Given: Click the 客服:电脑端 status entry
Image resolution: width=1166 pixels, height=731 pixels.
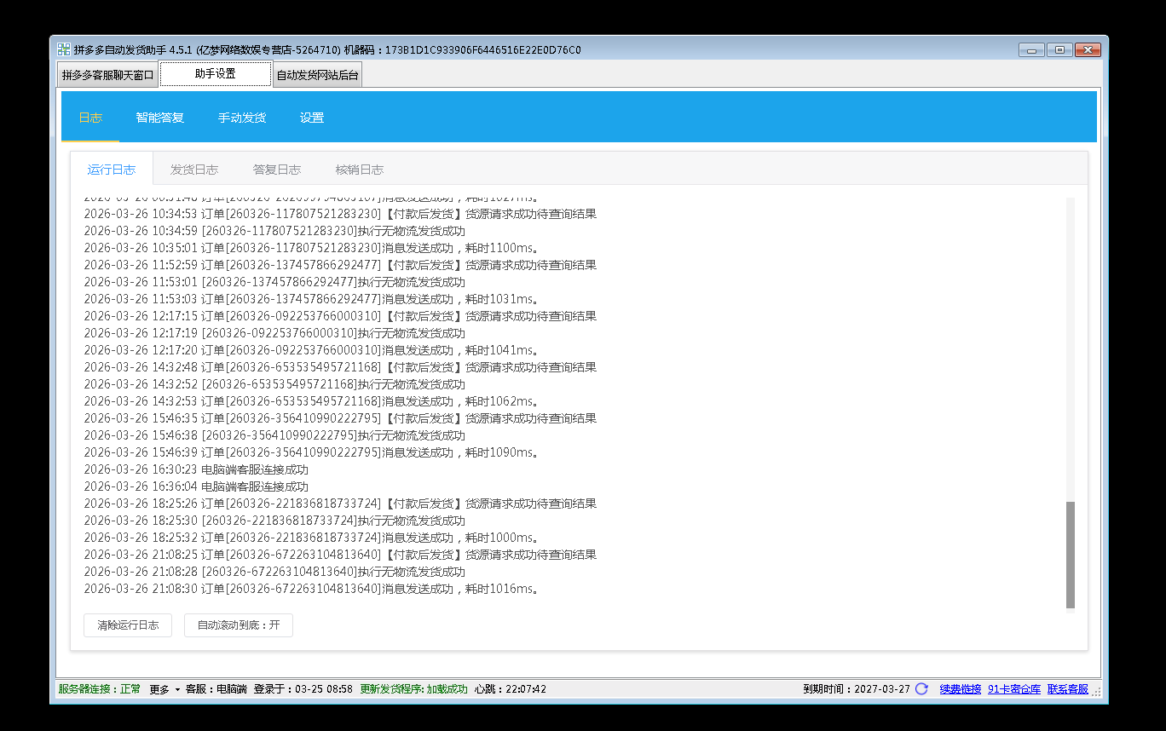Looking at the screenshot, I should (x=216, y=688).
